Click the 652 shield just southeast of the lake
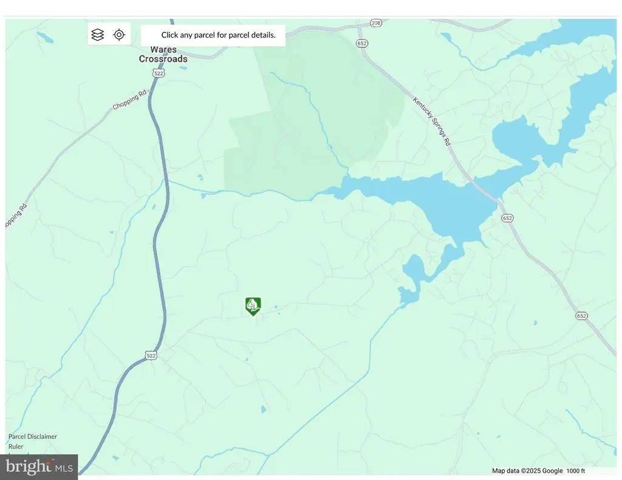 tap(507, 217)
